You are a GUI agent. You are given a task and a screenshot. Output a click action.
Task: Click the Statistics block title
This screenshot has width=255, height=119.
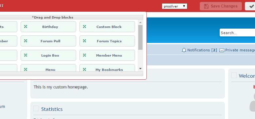tap(52, 109)
